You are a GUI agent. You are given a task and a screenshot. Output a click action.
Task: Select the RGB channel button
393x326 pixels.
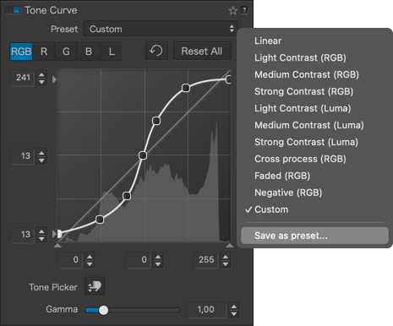pyautogui.click(x=21, y=52)
